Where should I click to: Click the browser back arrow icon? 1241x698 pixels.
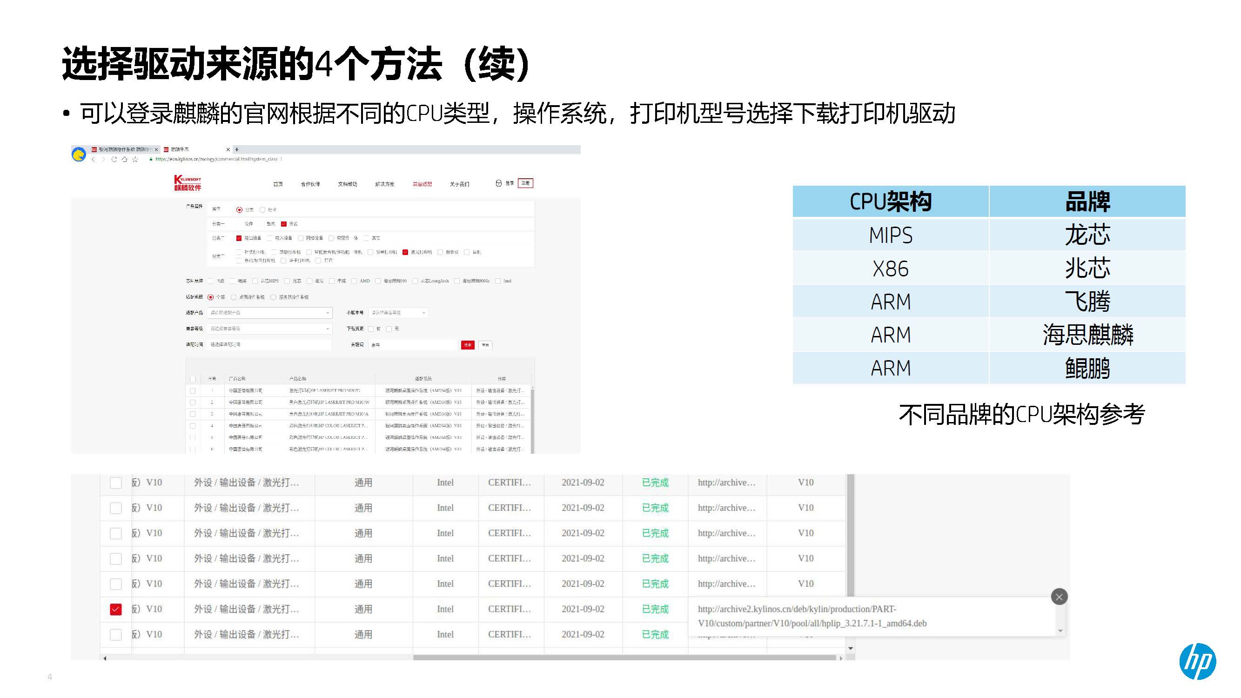[x=94, y=160]
